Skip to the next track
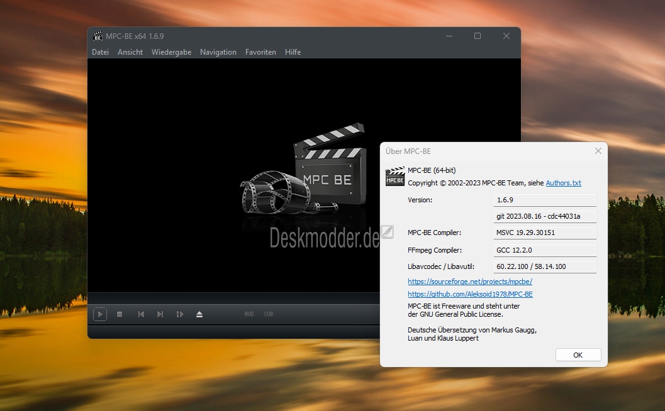This screenshot has width=665, height=411. (x=160, y=314)
